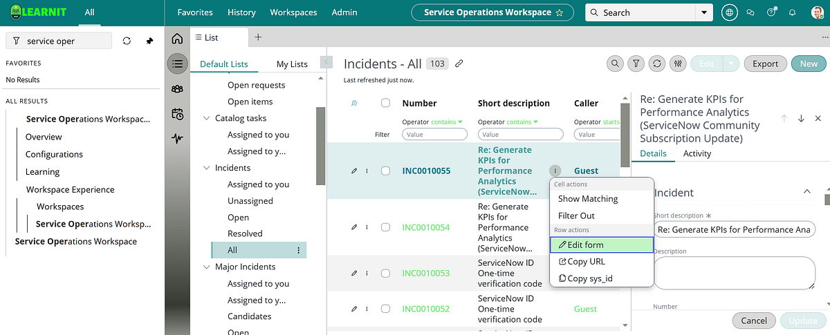The height and width of the screenshot is (335, 830).
Task: Collapse the Incident form section
Action: click(806, 191)
